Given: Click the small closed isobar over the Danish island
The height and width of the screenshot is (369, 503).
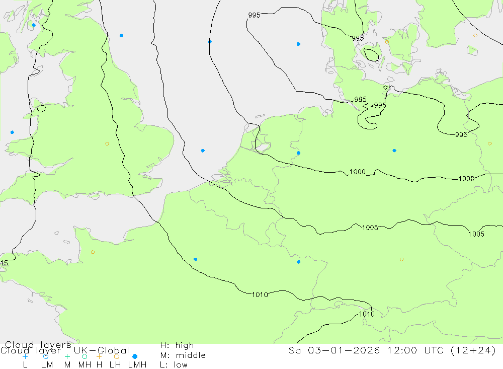Looking at the screenshot, I should pyautogui.click(x=371, y=55).
